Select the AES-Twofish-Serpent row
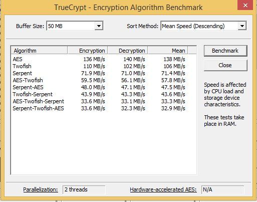The height and width of the screenshot is (202, 257). 99,101
